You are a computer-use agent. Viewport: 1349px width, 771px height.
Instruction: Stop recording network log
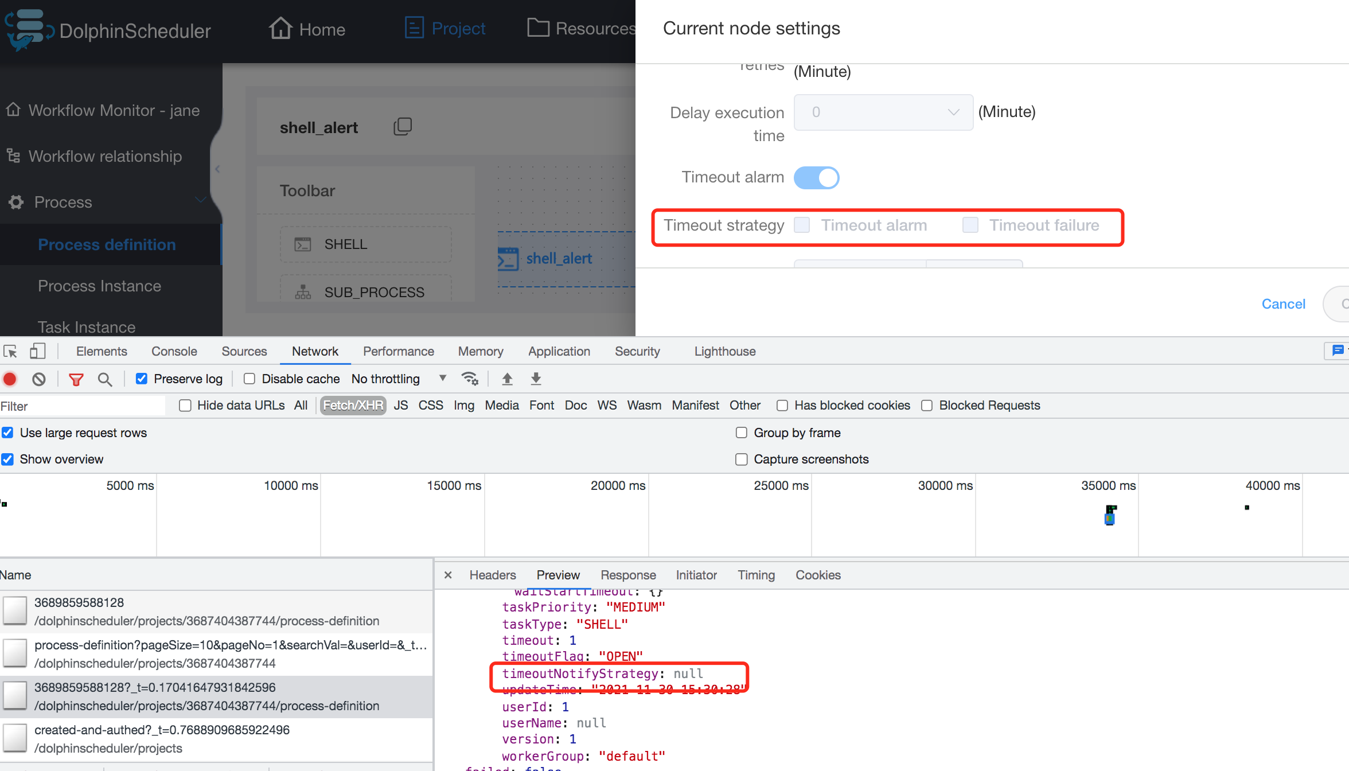click(x=10, y=379)
